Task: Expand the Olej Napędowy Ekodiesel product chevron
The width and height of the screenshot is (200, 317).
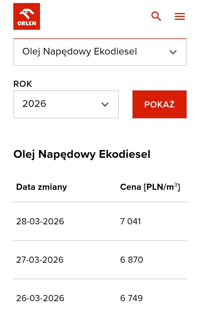Action: click(x=173, y=52)
